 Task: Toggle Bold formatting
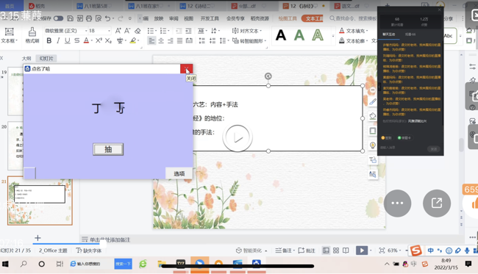coord(49,40)
